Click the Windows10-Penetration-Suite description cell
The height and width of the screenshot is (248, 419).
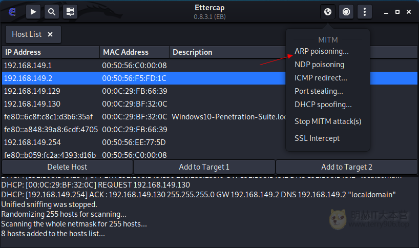coord(228,117)
